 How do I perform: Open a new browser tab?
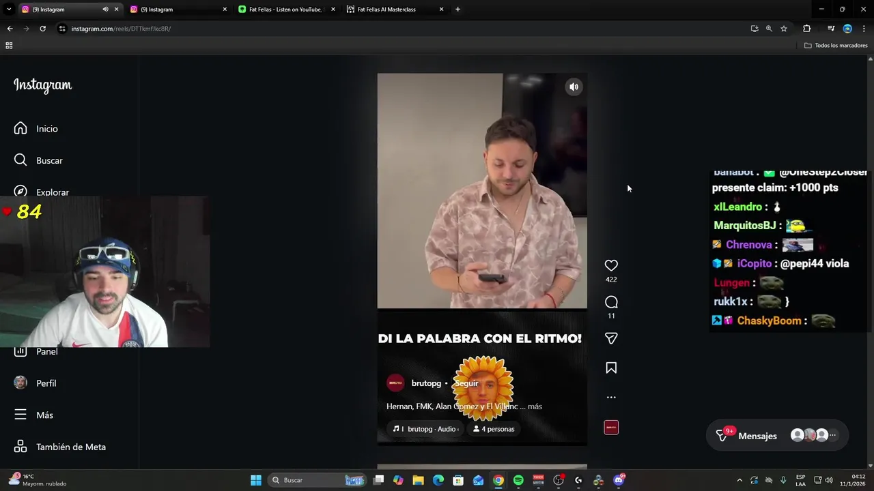click(457, 10)
